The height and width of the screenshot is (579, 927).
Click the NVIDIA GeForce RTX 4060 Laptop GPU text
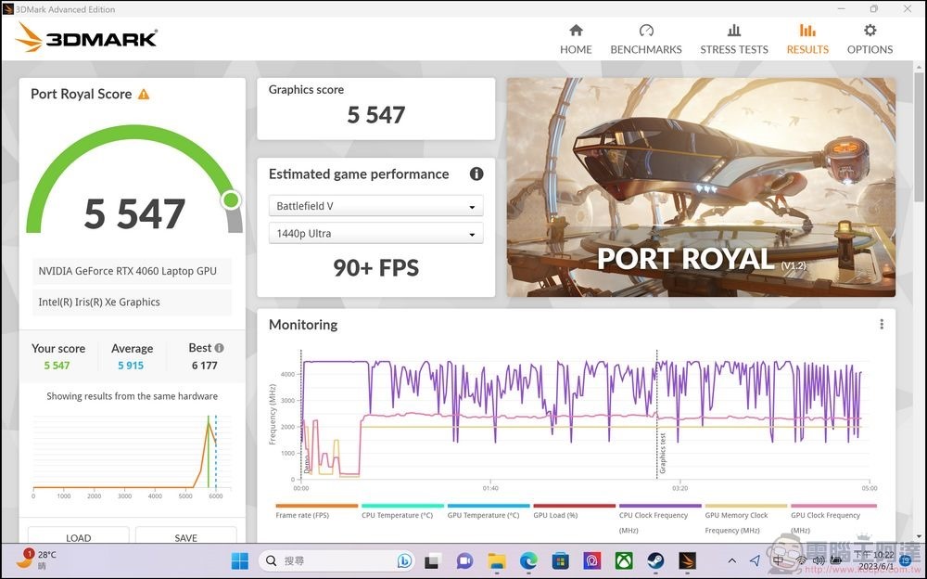click(128, 271)
